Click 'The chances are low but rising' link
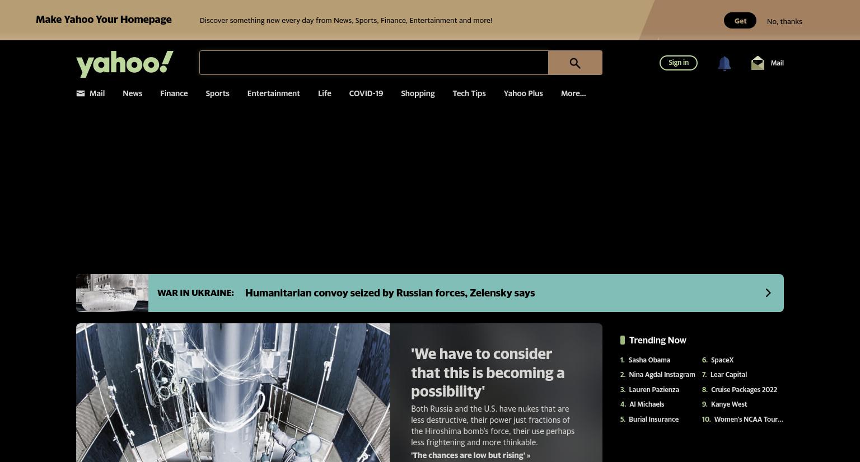 click(470, 455)
